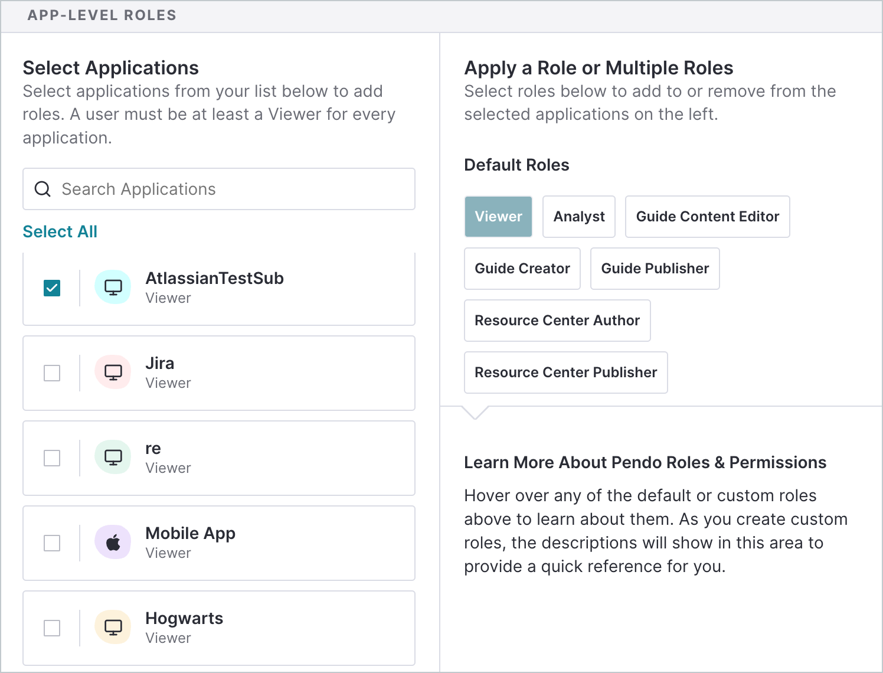Click the APP-LEVEL ROLES header

click(102, 15)
